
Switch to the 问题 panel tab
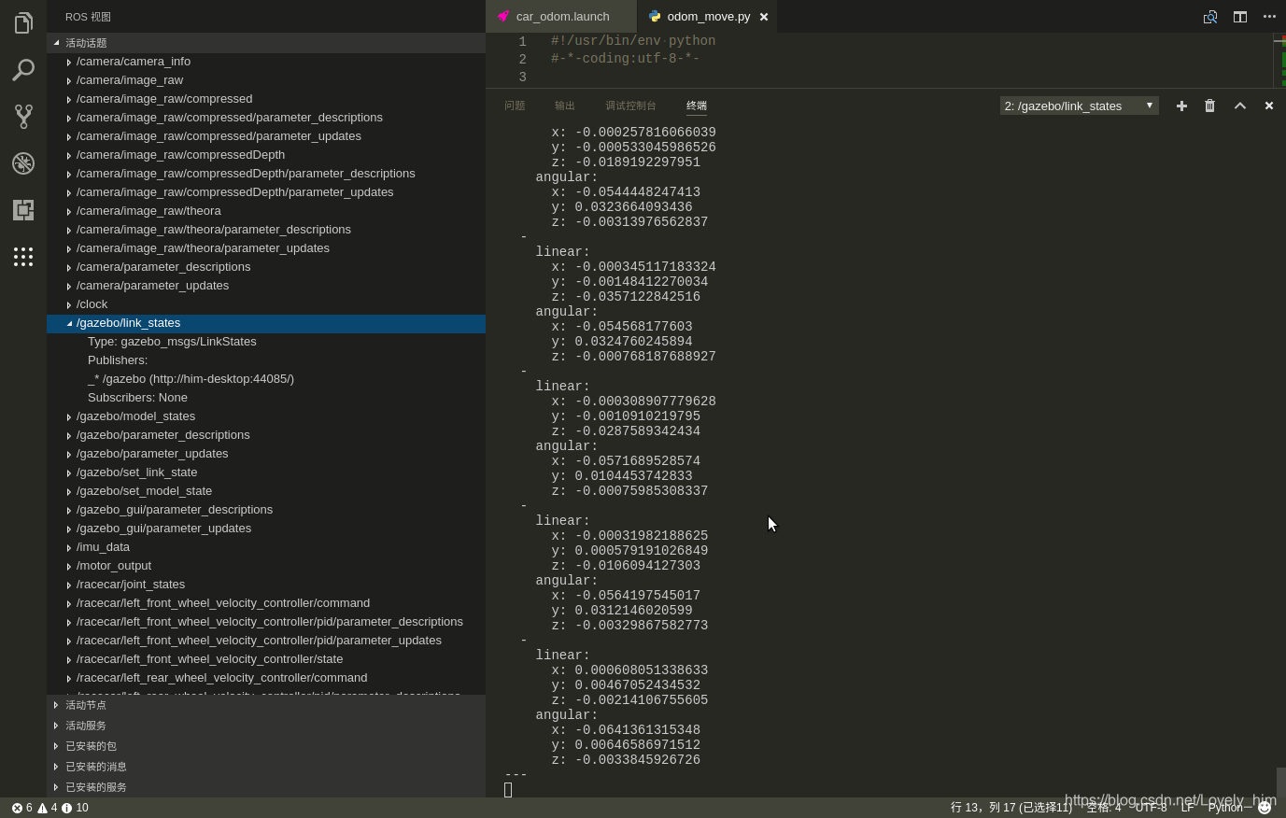[x=515, y=106]
